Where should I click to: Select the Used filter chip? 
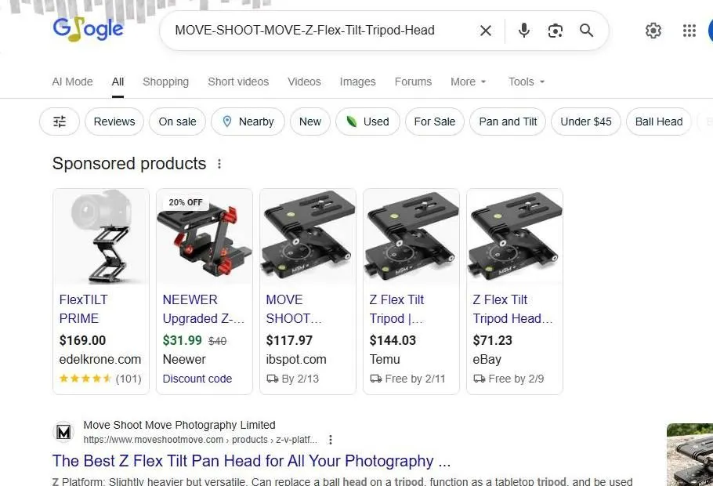tap(367, 121)
